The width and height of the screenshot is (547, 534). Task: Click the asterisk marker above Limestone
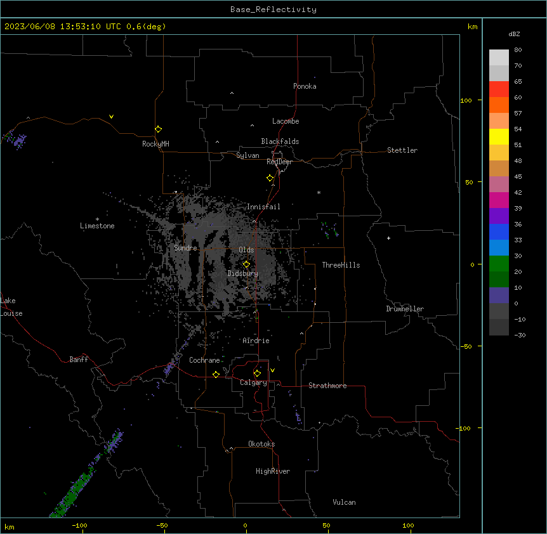point(97,219)
